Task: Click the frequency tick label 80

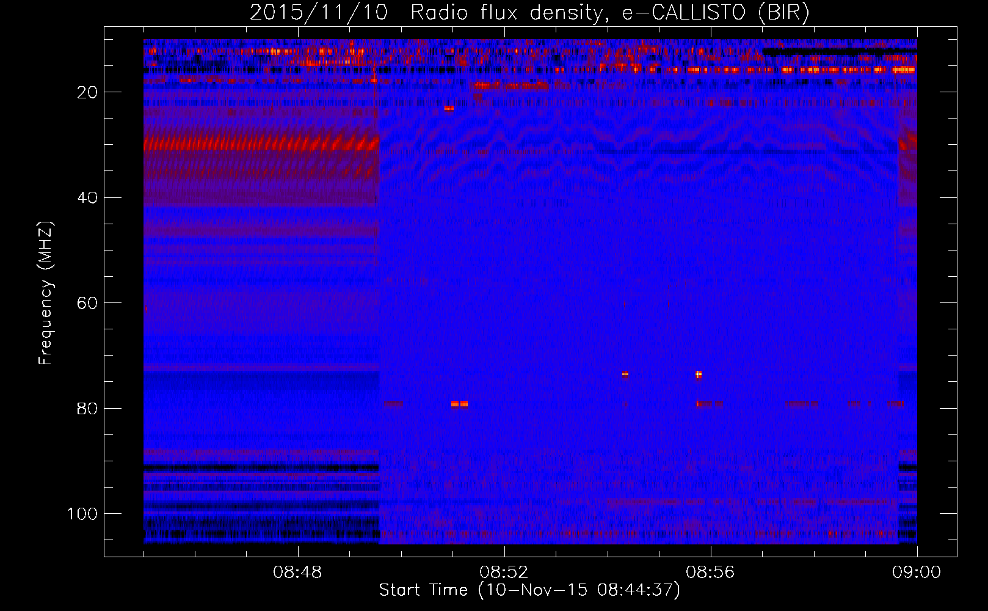Action: (87, 408)
